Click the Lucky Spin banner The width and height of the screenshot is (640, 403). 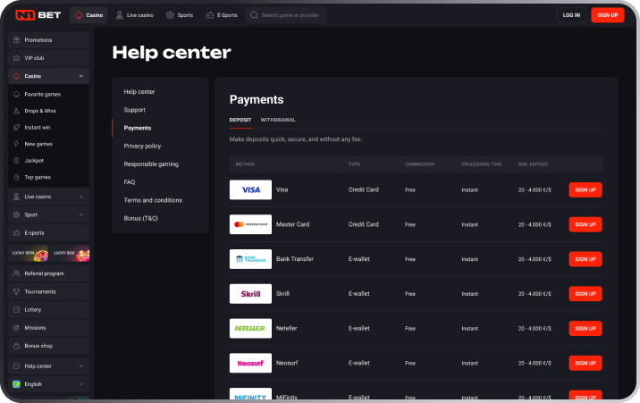pyautogui.click(x=28, y=254)
